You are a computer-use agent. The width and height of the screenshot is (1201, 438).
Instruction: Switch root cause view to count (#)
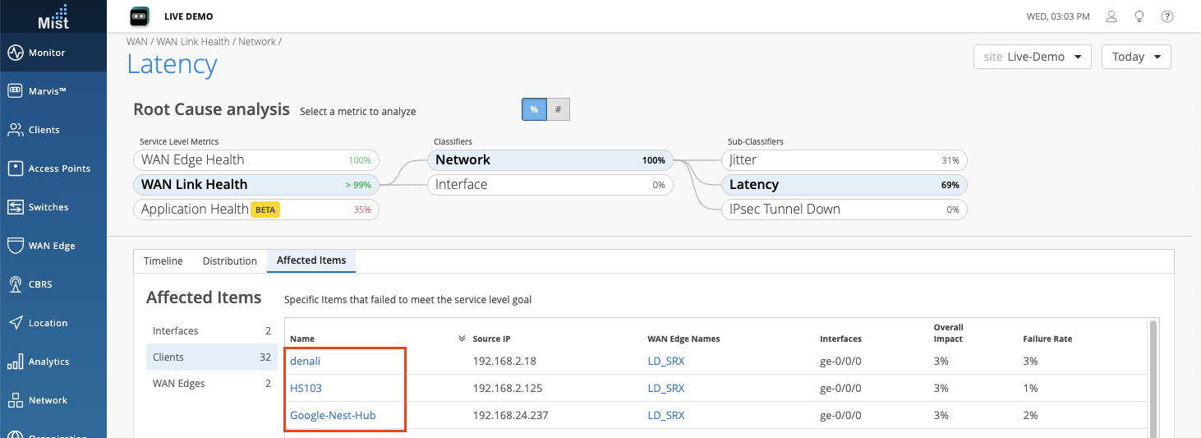pos(559,109)
